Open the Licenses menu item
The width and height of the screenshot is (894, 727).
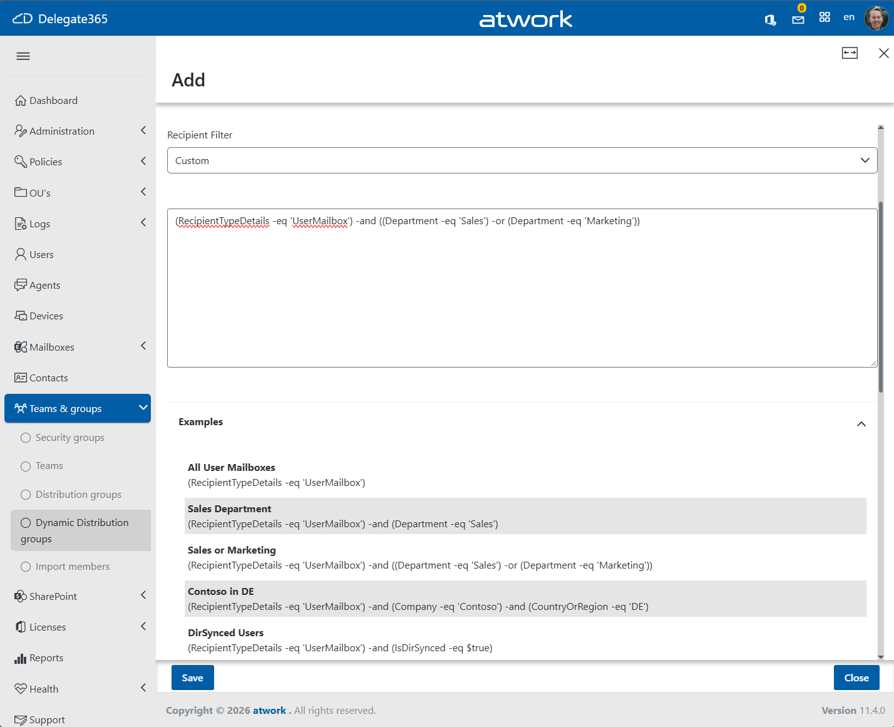coord(78,627)
